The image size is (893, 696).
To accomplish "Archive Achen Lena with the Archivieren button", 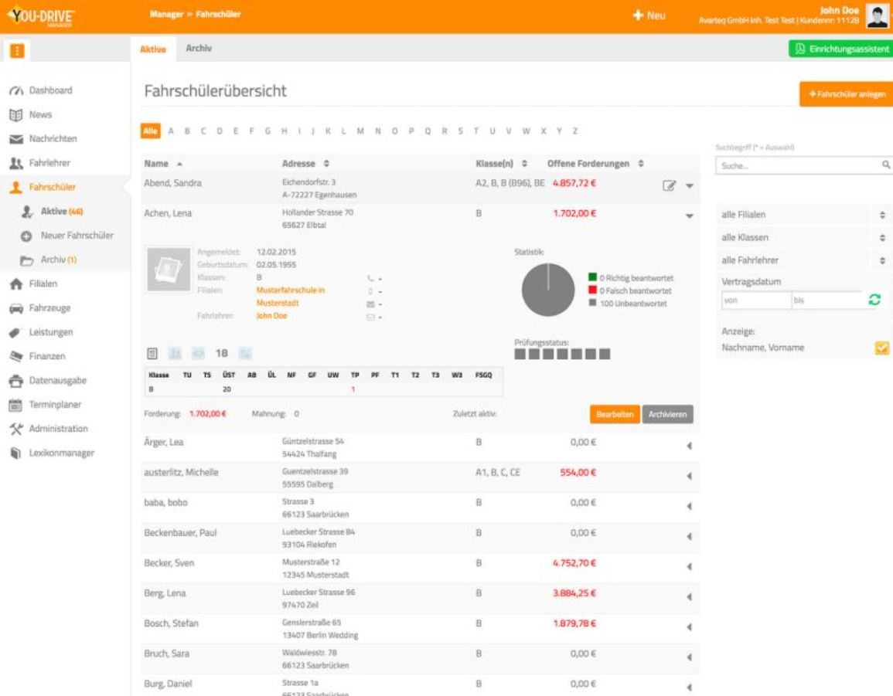I will point(669,414).
